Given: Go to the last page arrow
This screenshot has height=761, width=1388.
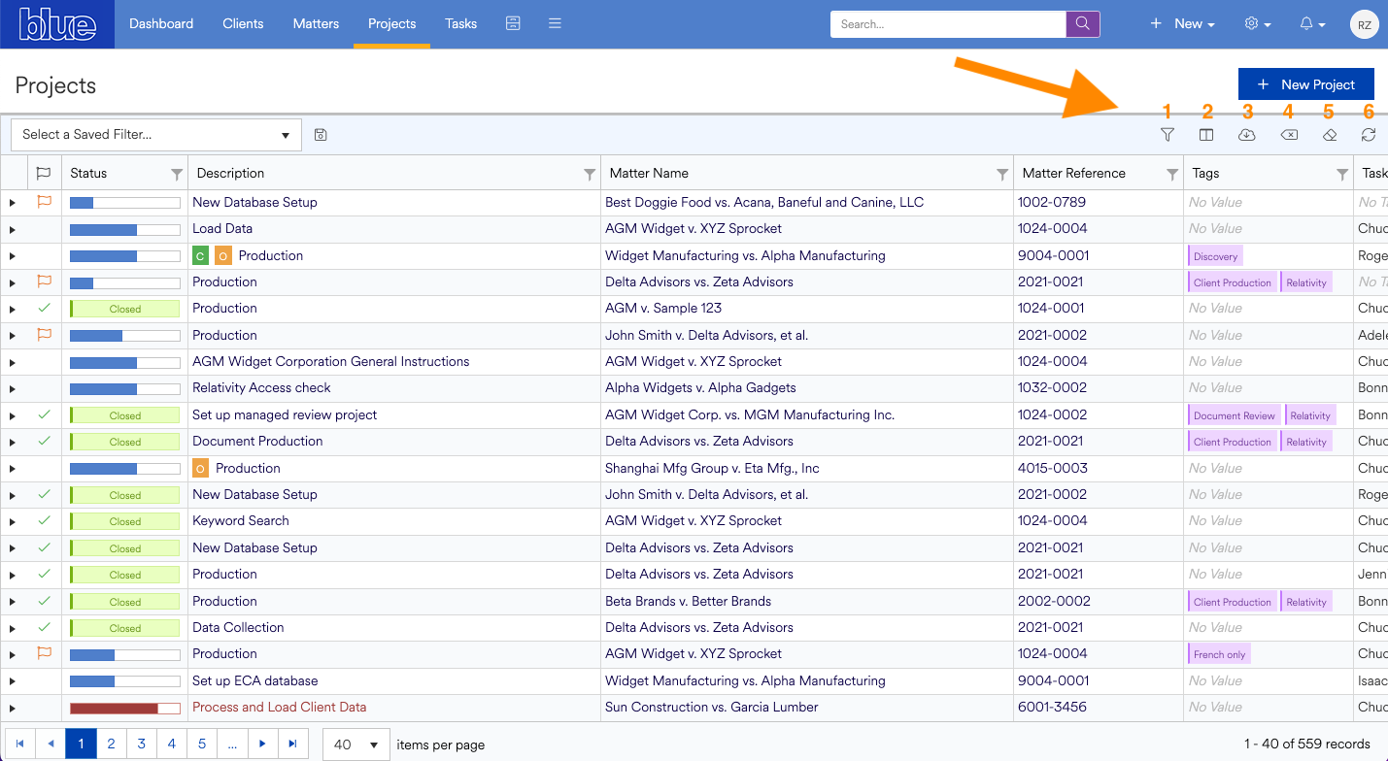Looking at the screenshot, I should point(293,744).
